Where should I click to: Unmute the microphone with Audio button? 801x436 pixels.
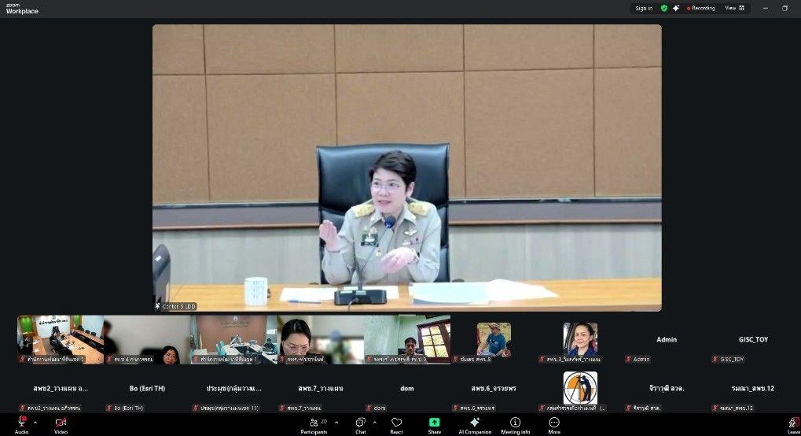click(x=21, y=423)
